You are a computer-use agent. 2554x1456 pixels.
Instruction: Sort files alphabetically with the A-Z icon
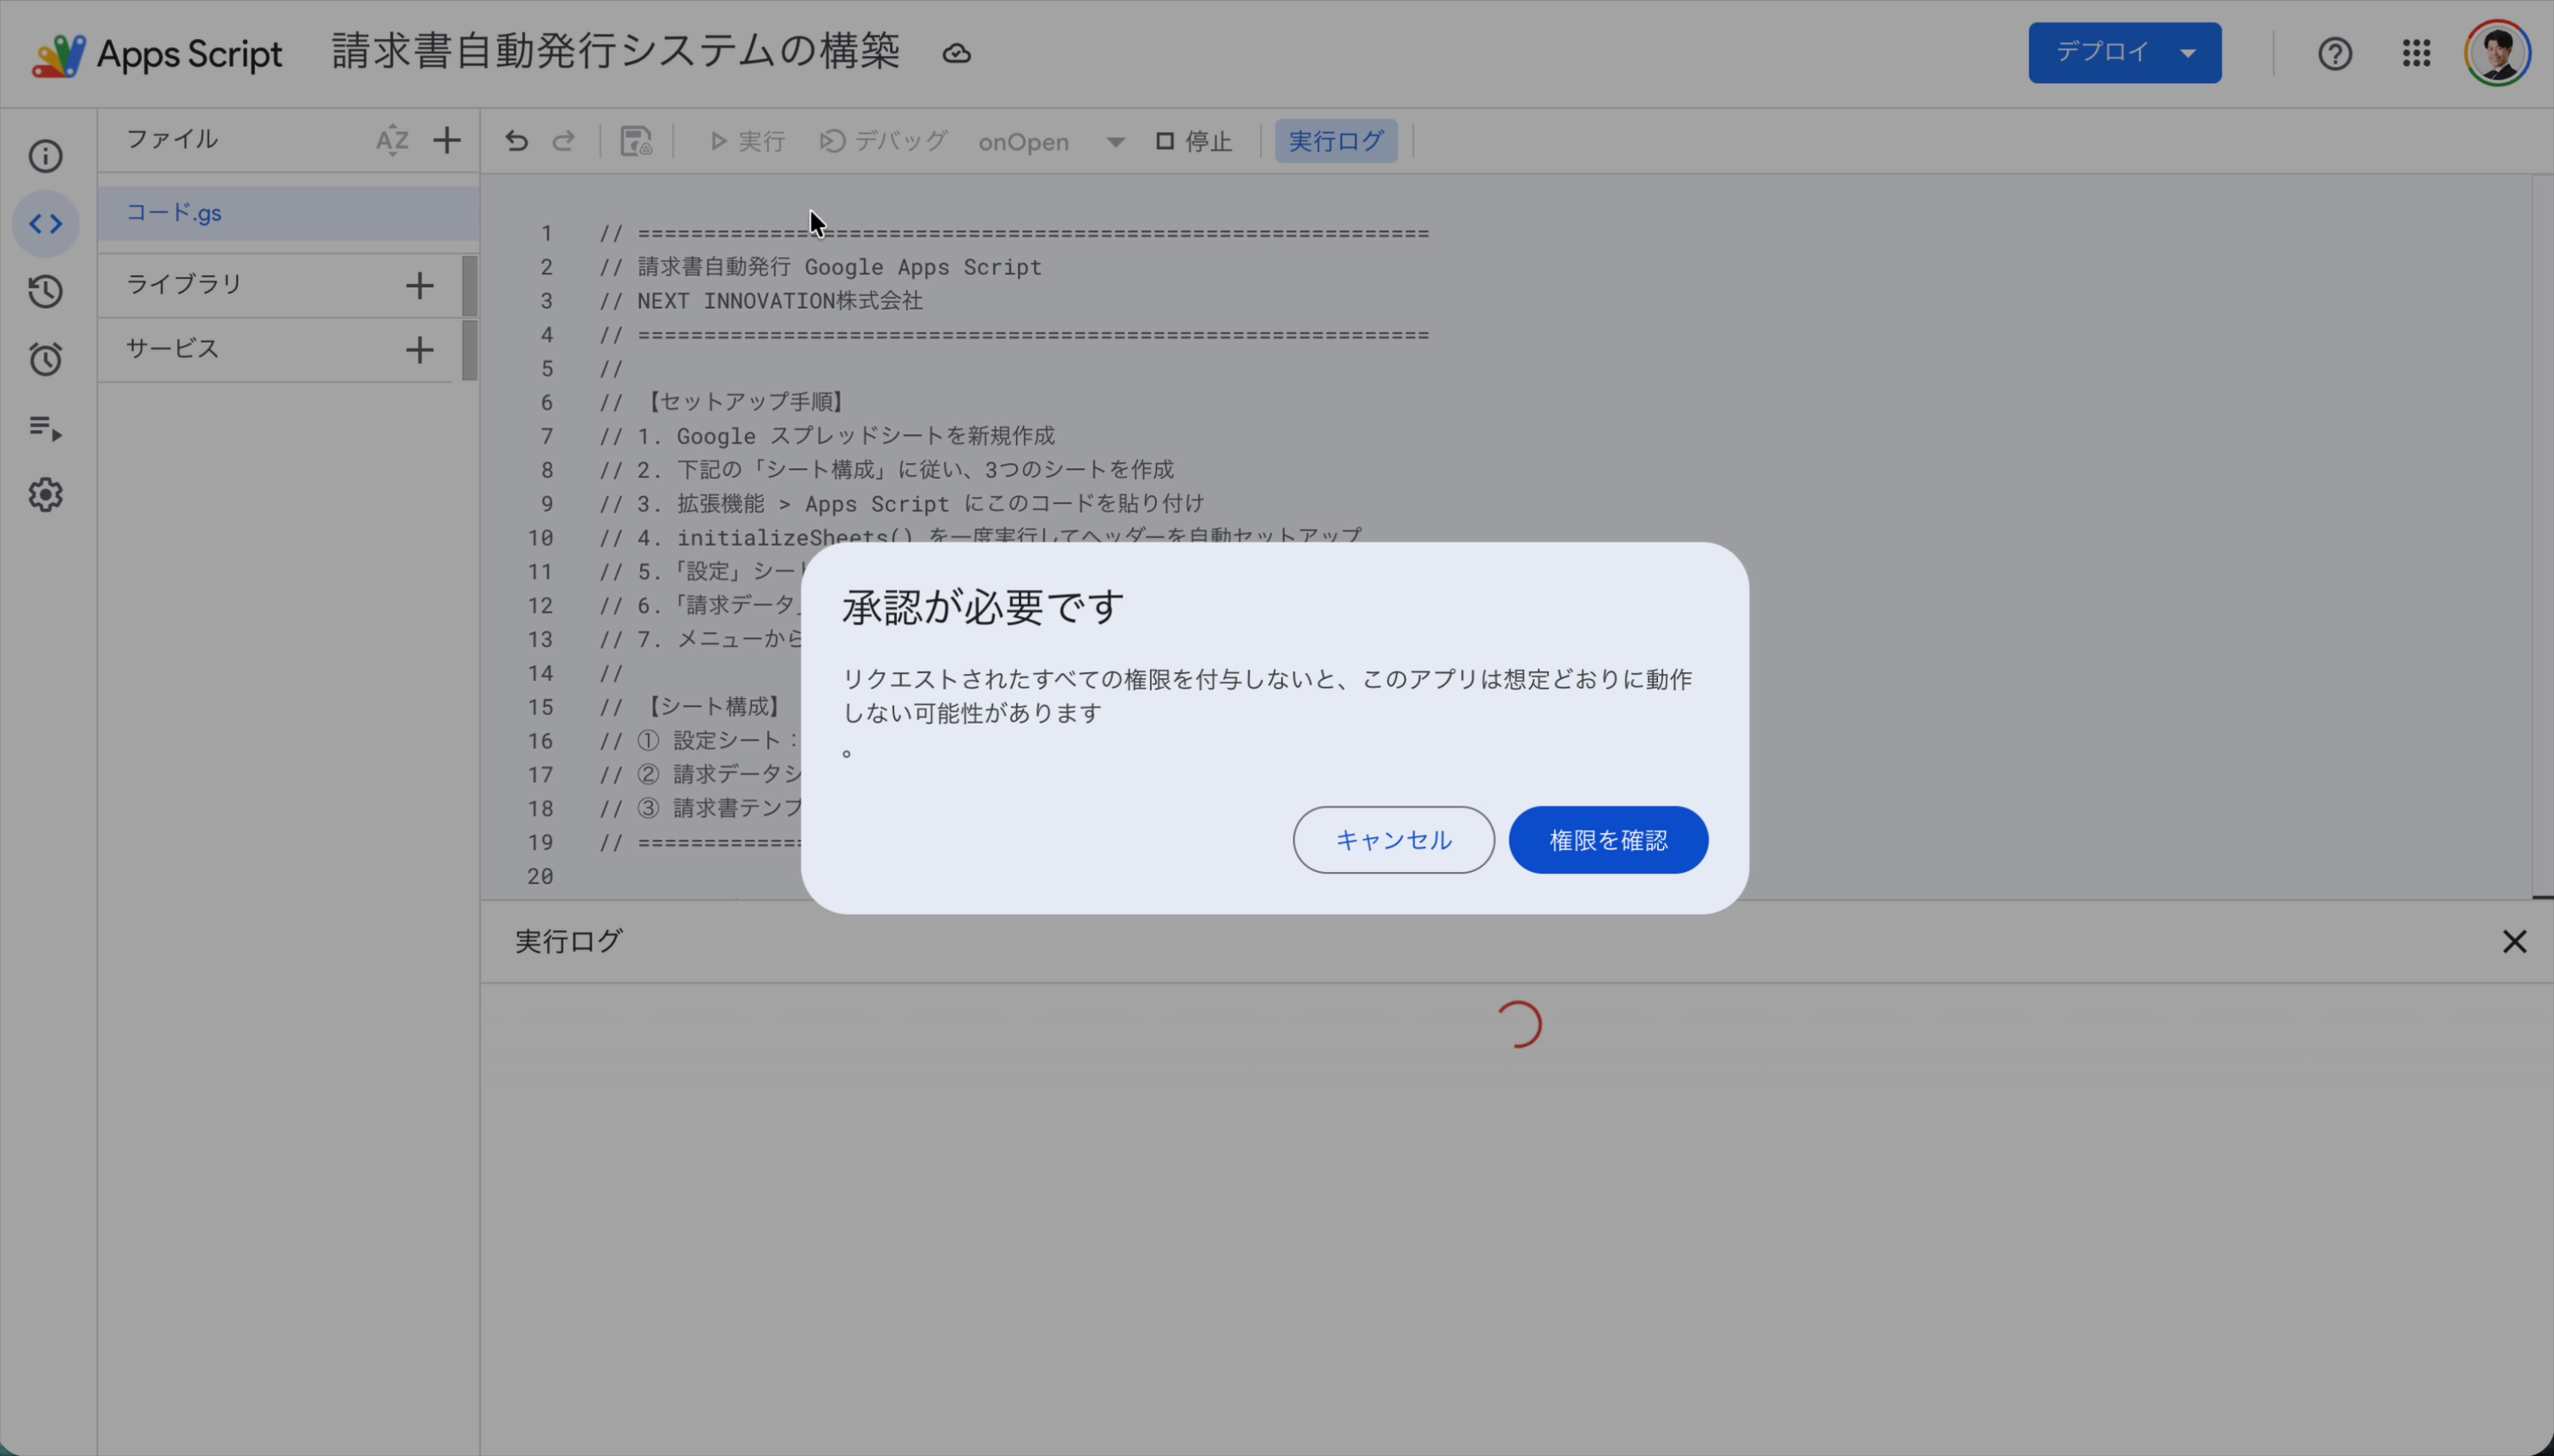pyautogui.click(x=392, y=140)
